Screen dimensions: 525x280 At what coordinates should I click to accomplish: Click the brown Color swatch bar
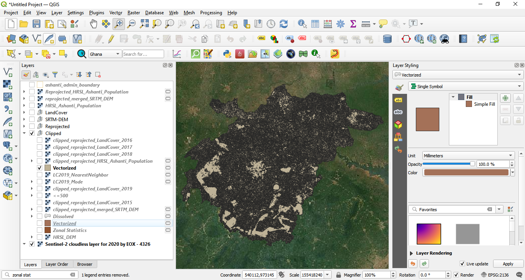pyautogui.click(x=466, y=173)
